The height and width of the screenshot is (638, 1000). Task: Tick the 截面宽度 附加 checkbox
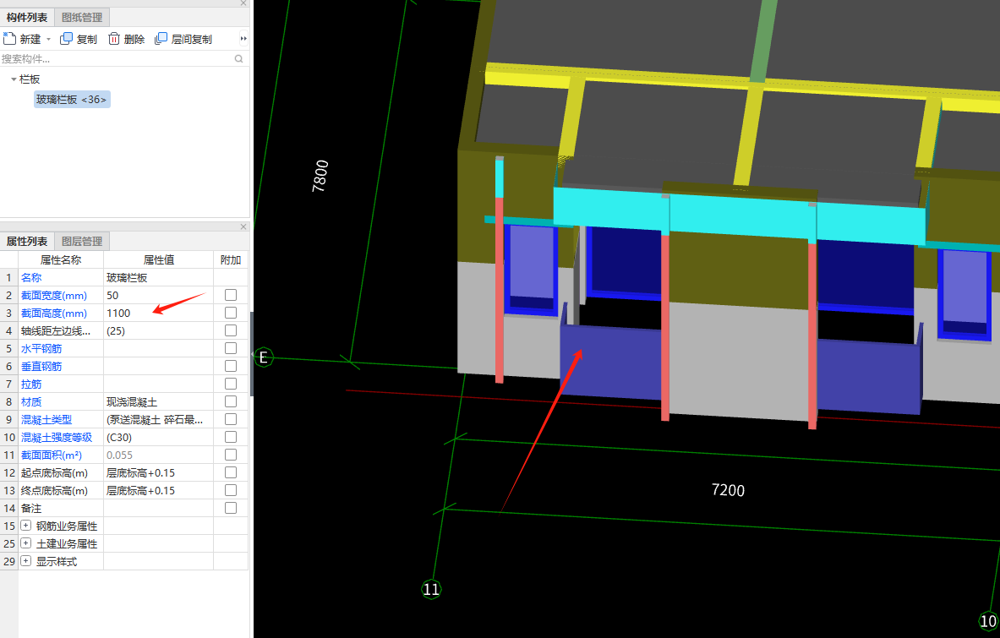point(231,295)
